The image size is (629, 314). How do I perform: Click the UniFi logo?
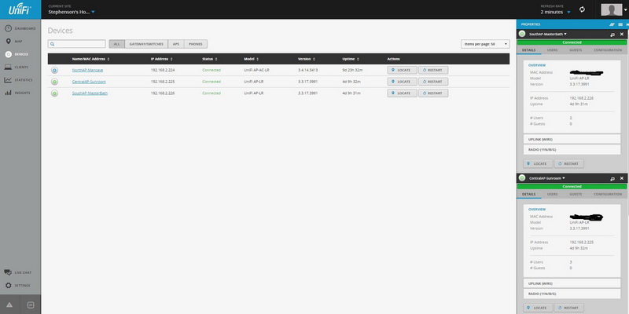[x=20, y=9]
